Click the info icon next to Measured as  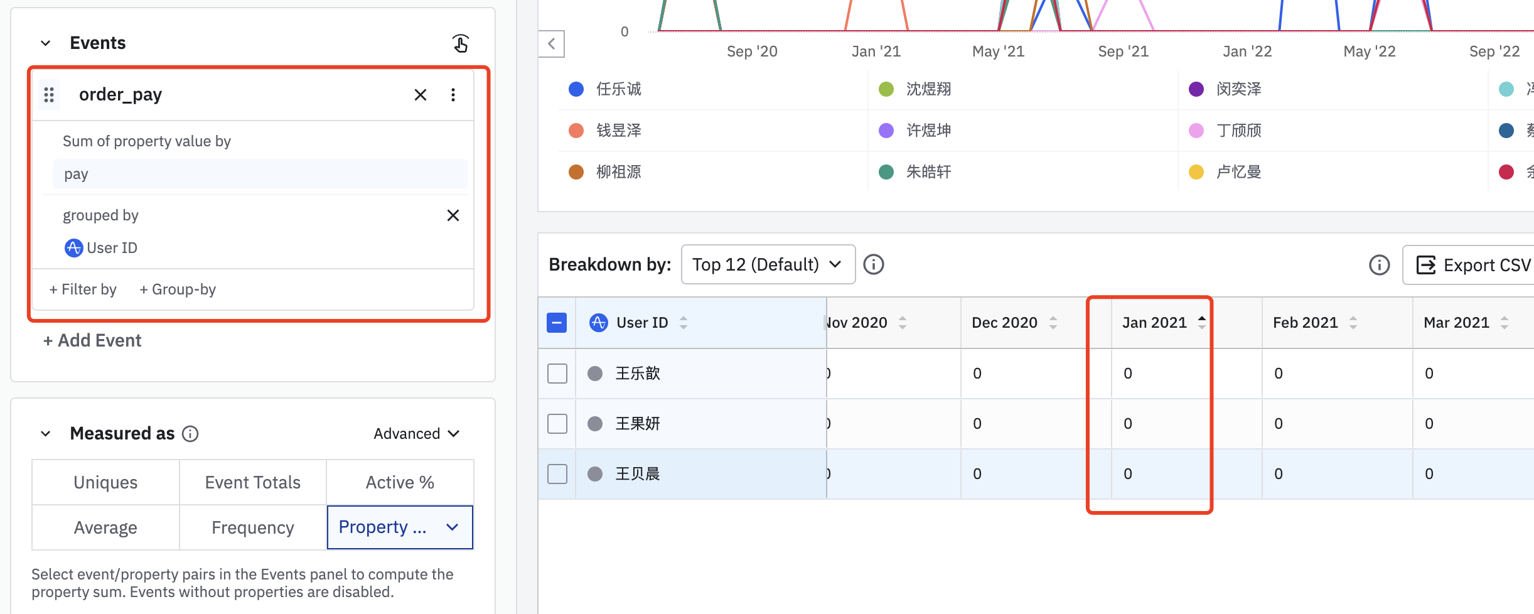190,434
